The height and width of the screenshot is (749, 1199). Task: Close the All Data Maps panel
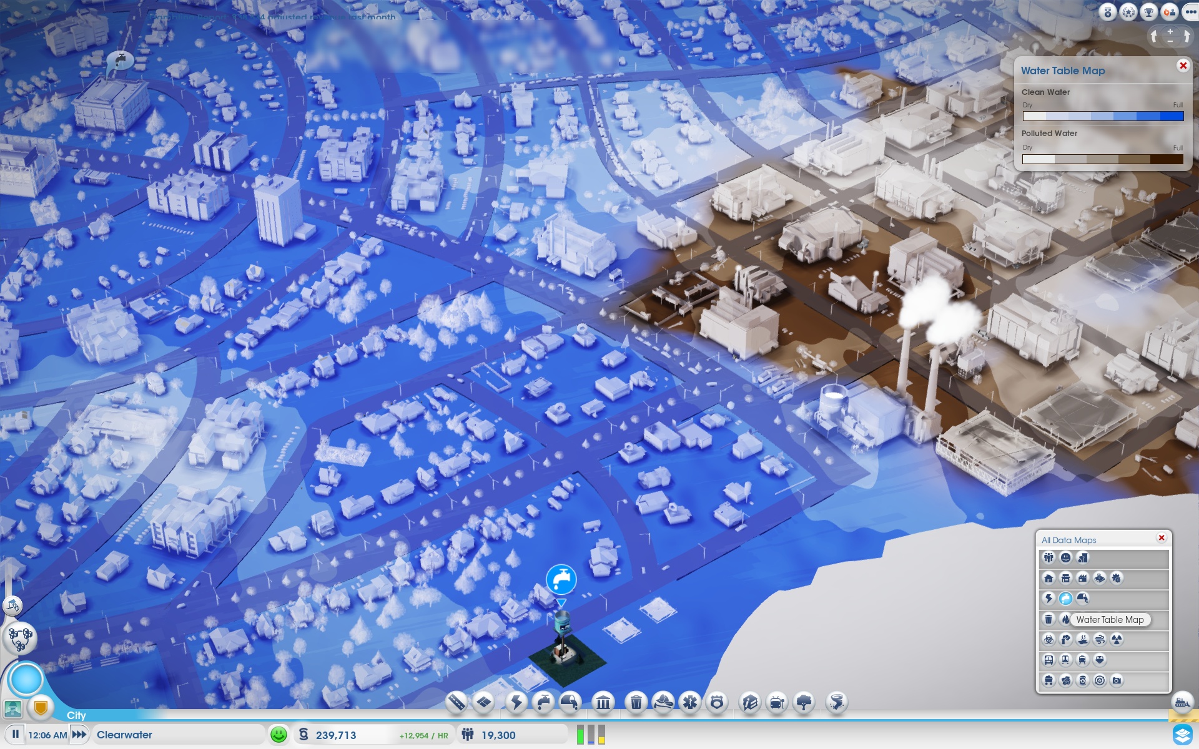tap(1162, 538)
